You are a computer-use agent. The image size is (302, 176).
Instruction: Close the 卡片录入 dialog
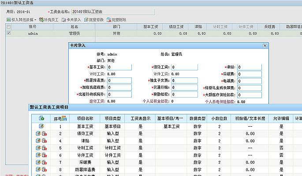coord(265,45)
